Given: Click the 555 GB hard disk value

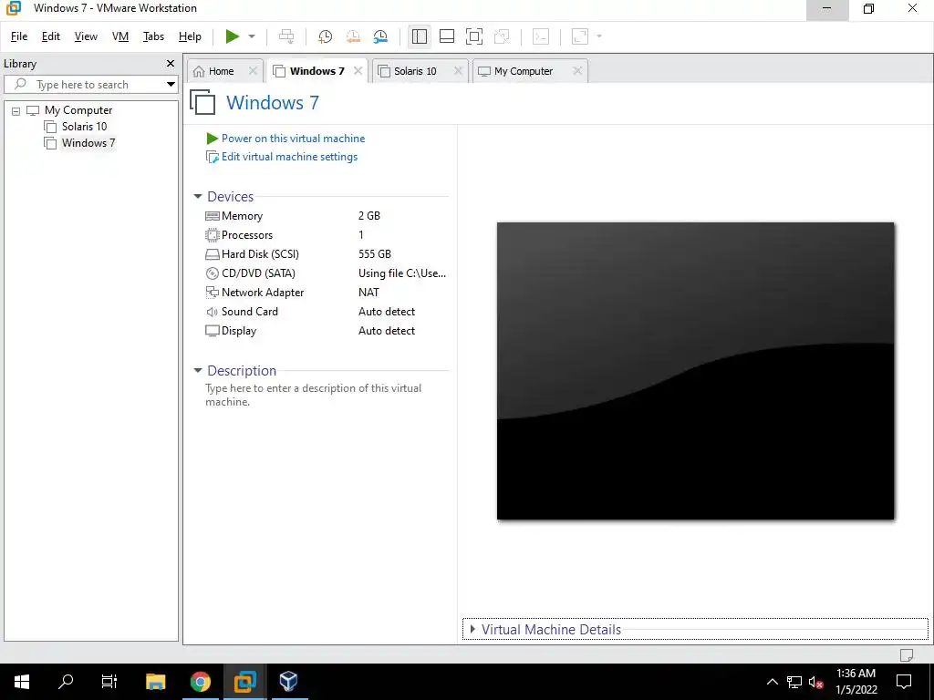Looking at the screenshot, I should click(375, 254).
